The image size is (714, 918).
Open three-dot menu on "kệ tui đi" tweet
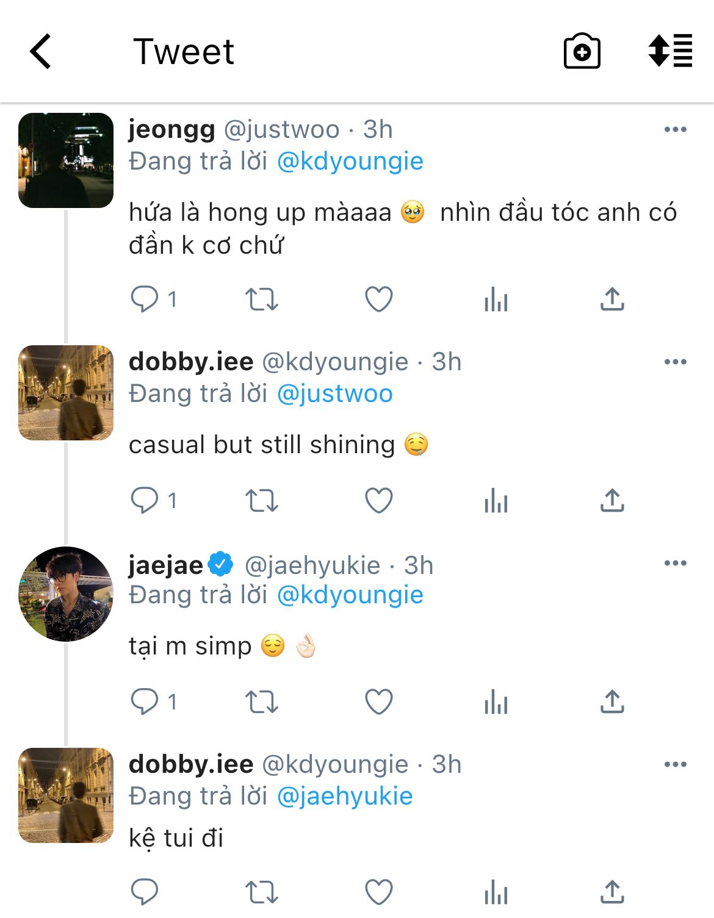tap(675, 764)
